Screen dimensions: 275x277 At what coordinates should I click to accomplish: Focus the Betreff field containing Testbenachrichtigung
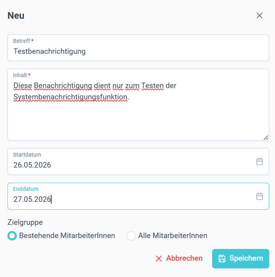click(138, 48)
